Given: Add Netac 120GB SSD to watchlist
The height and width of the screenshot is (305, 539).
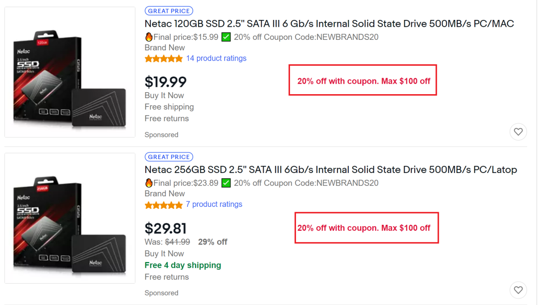Looking at the screenshot, I should [518, 132].
